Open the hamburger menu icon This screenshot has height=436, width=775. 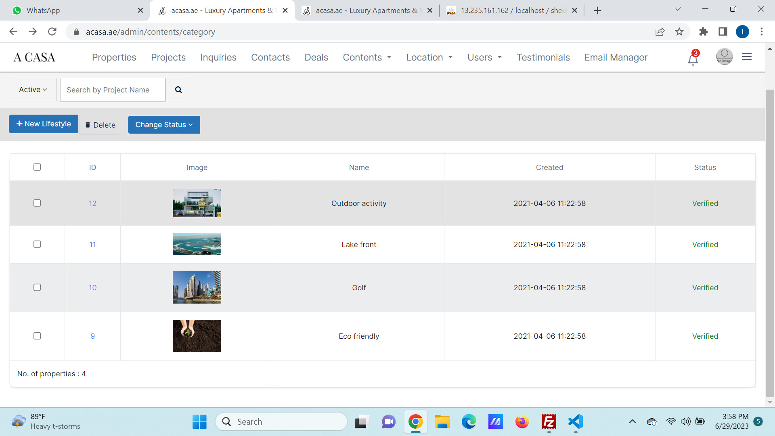(x=746, y=57)
